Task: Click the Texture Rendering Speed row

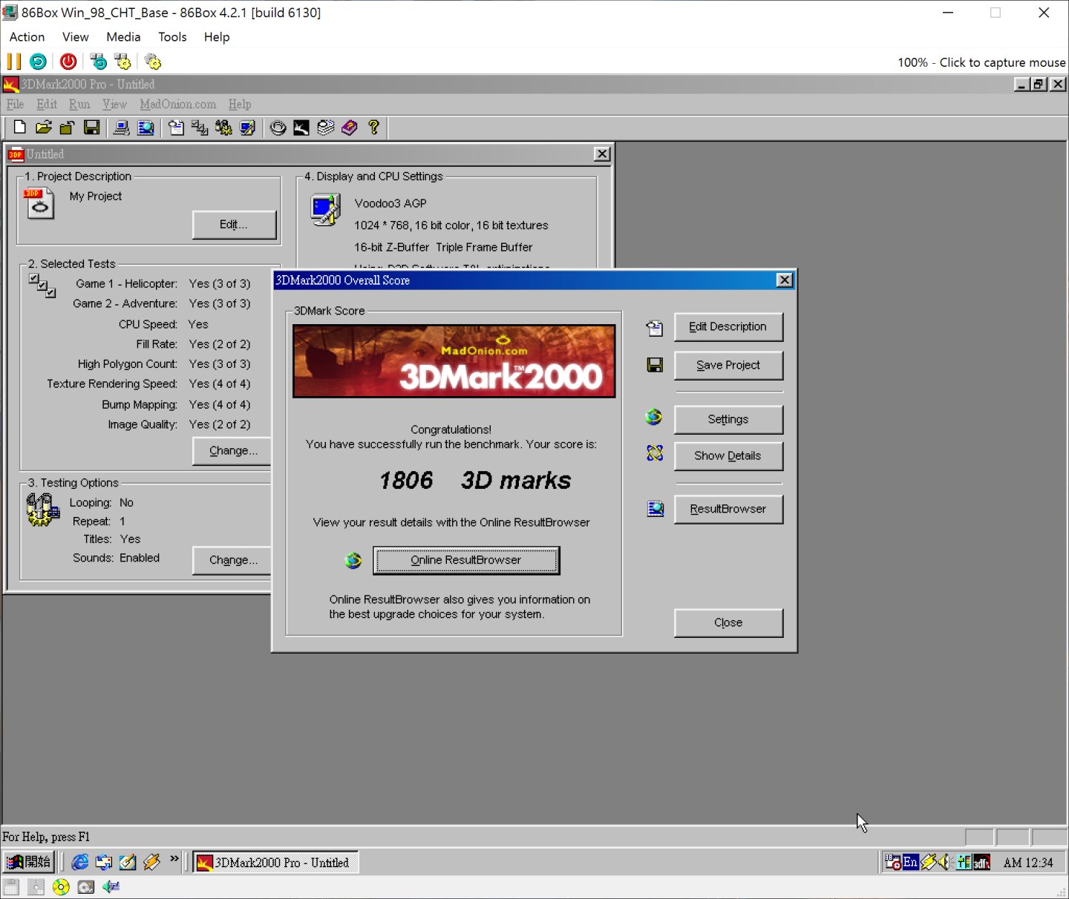Action: click(148, 384)
